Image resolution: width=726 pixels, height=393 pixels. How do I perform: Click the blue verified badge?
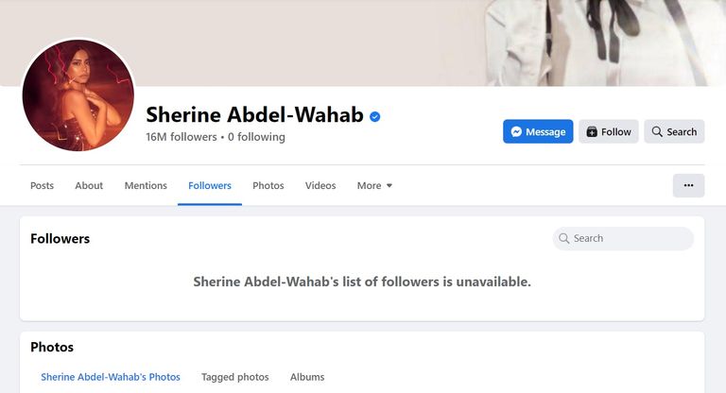[375, 116]
